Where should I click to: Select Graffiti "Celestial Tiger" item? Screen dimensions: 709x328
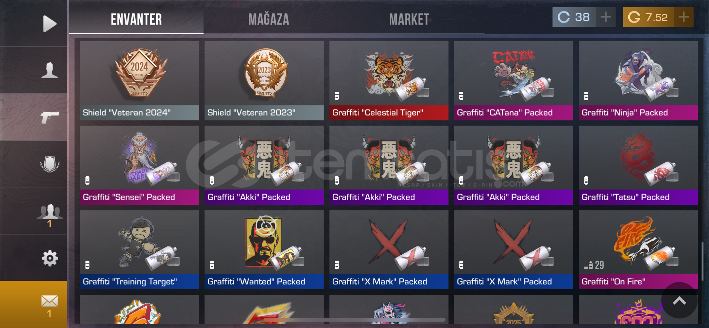coord(389,81)
